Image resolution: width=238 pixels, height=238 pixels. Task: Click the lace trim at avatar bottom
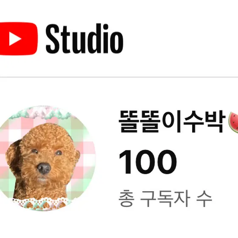(41, 204)
